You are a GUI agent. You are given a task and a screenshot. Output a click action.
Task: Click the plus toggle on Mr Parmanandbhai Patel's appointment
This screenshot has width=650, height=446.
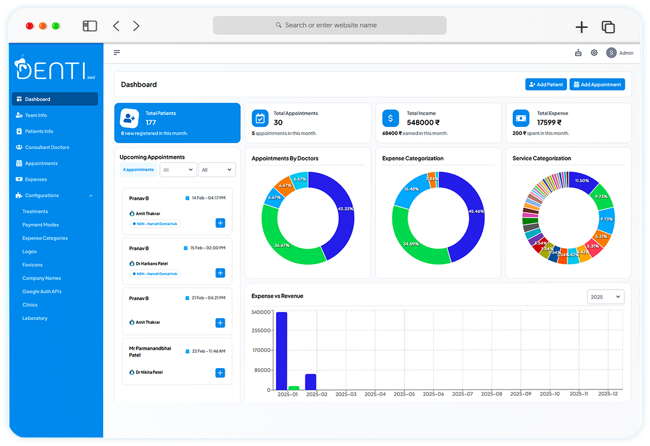(220, 373)
